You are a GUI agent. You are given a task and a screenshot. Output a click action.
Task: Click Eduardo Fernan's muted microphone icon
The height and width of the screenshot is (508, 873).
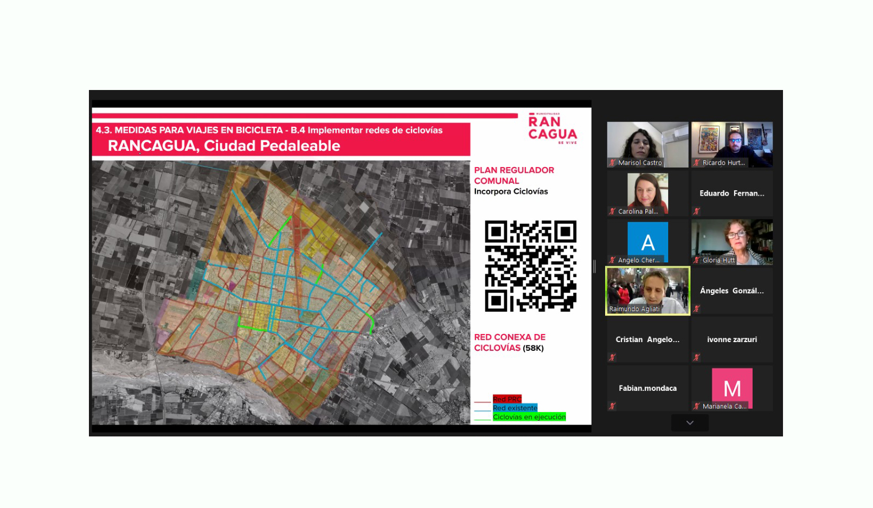pyautogui.click(x=697, y=211)
